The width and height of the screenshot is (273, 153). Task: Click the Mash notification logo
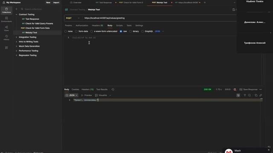pos(229,151)
